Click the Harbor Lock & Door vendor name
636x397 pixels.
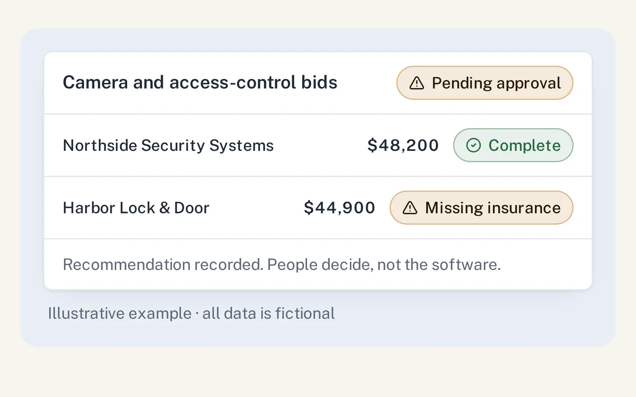136,208
